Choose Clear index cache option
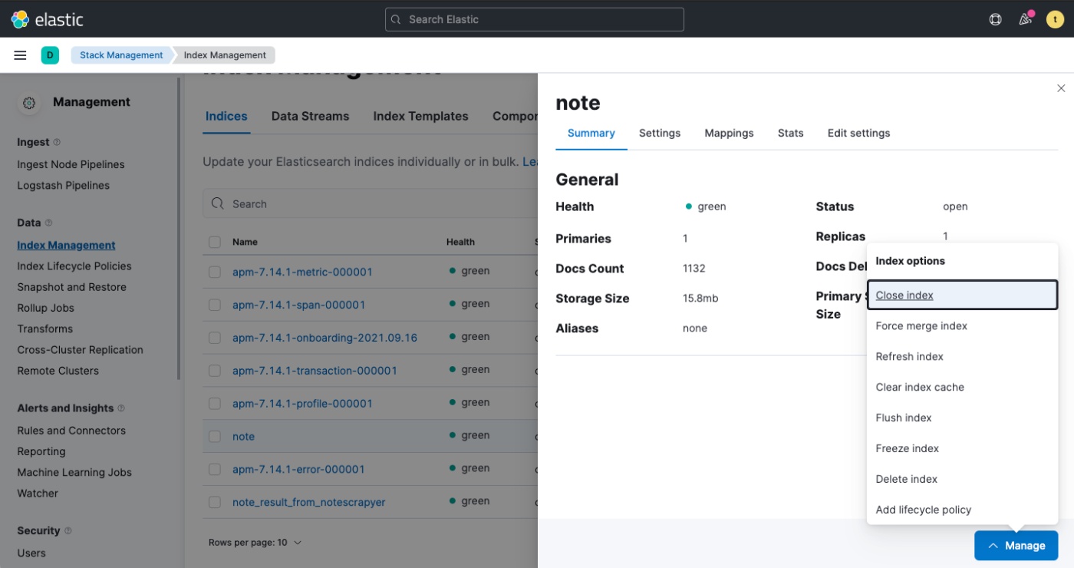This screenshot has height=568, width=1074. 962,388
